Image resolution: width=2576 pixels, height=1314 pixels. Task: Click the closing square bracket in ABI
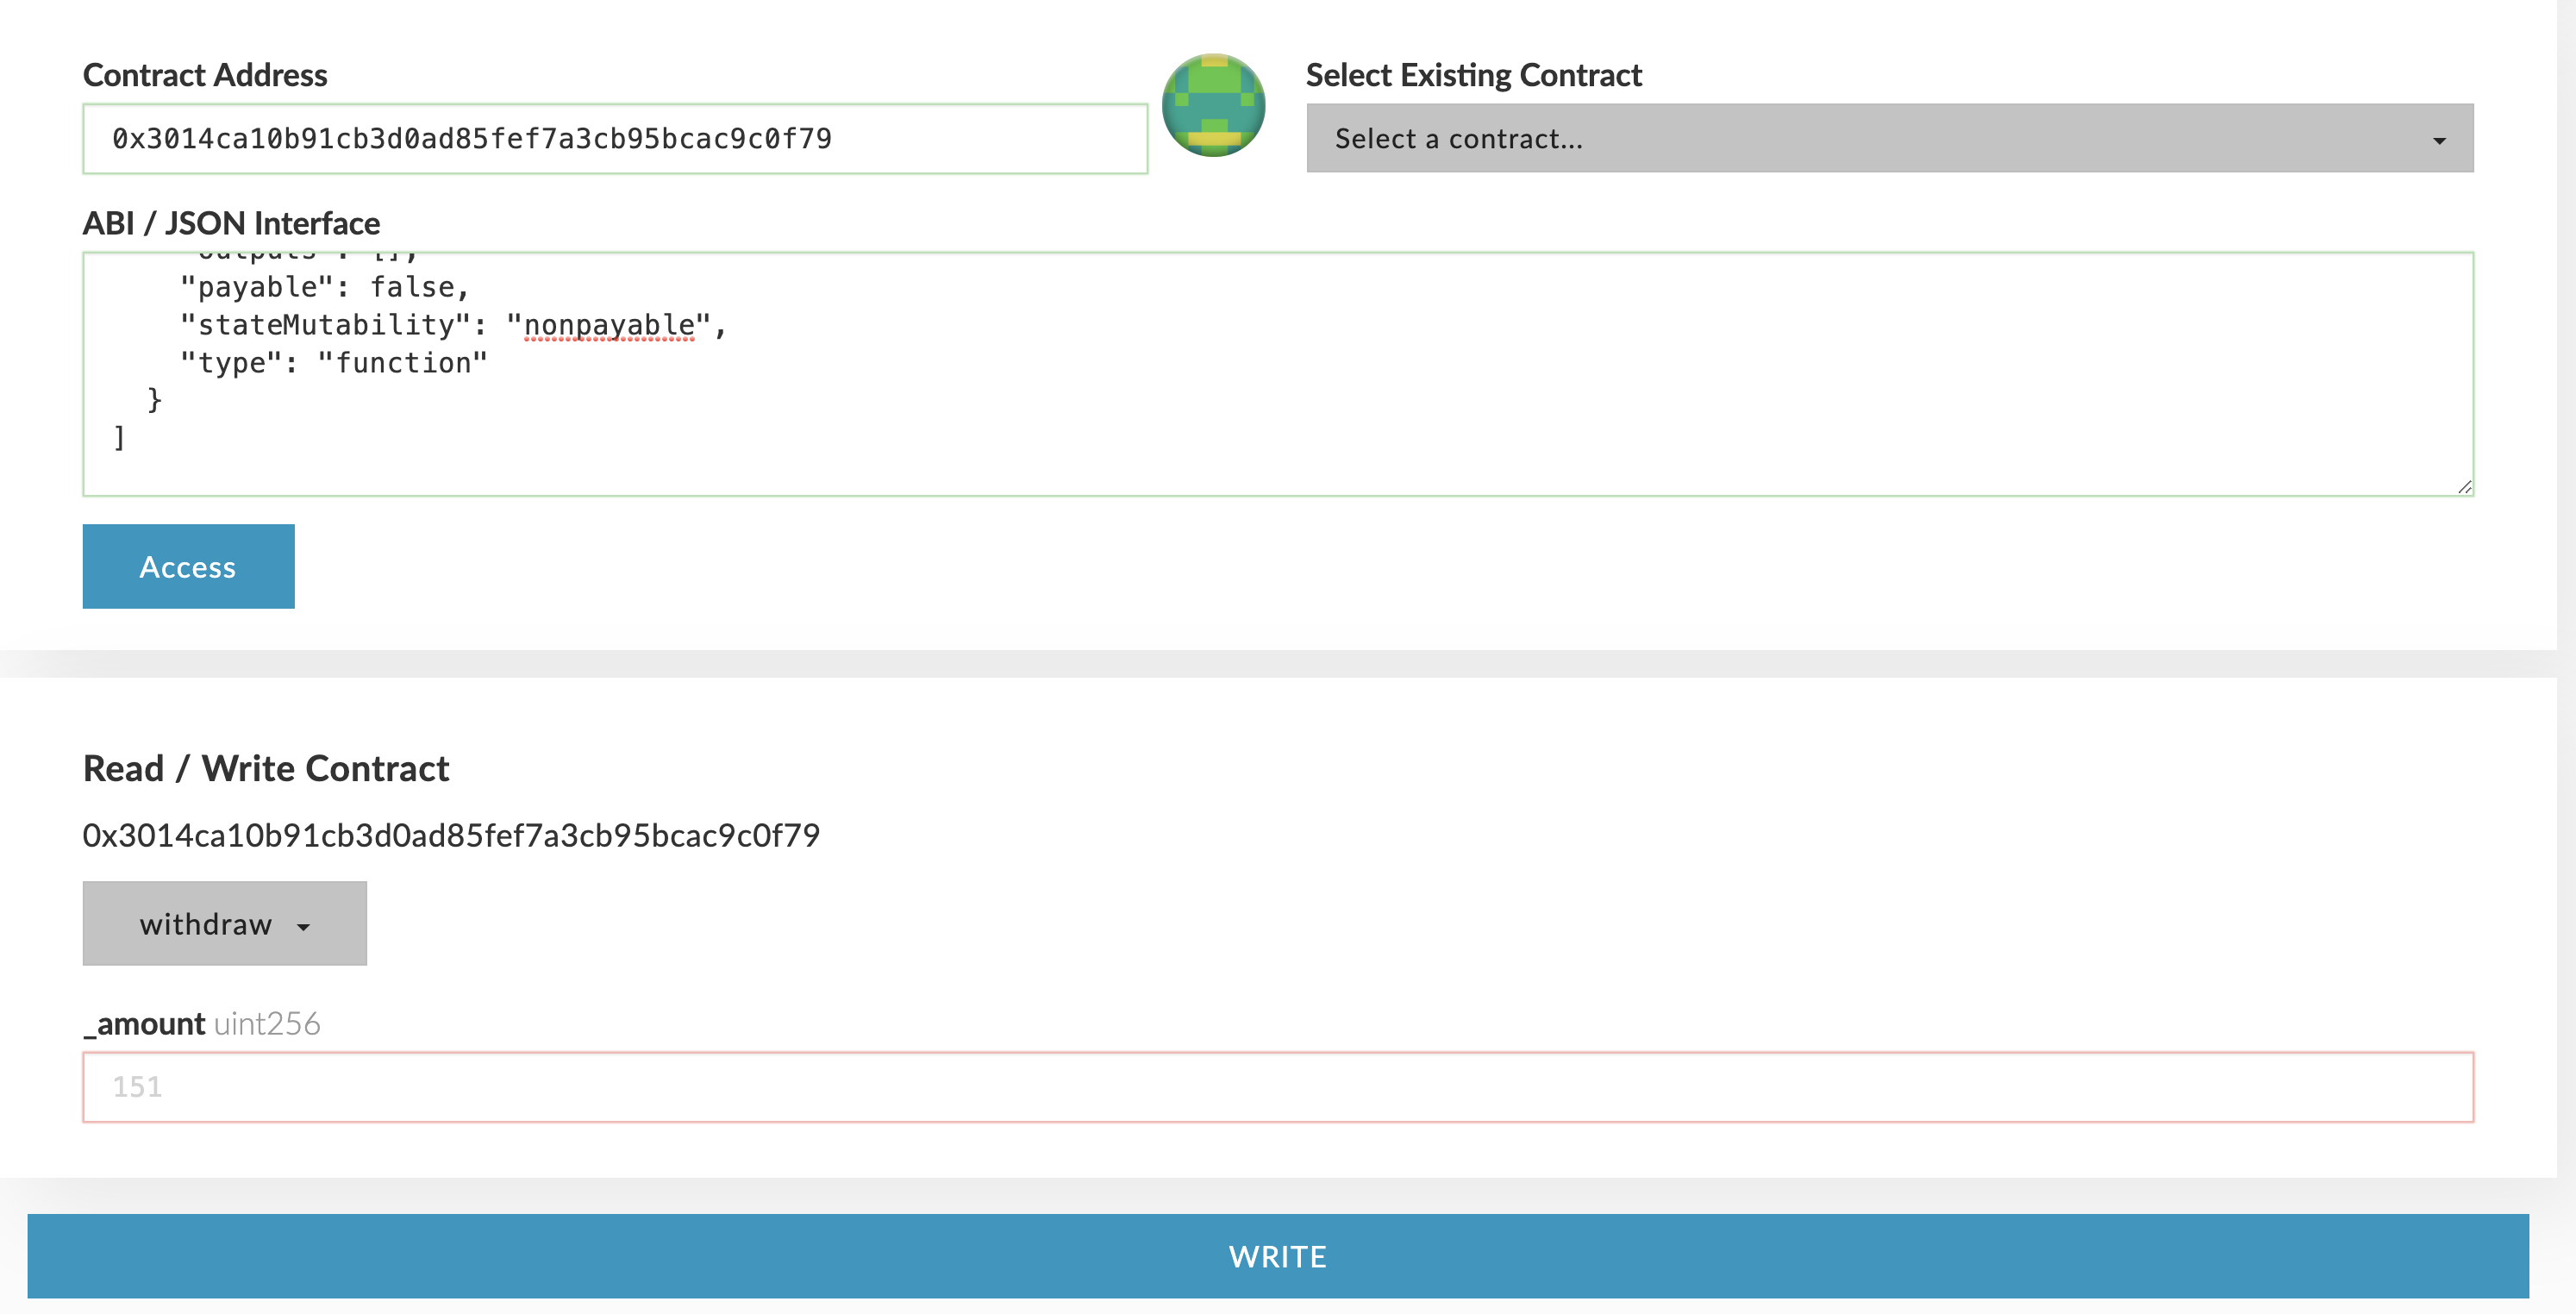[119, 438]
